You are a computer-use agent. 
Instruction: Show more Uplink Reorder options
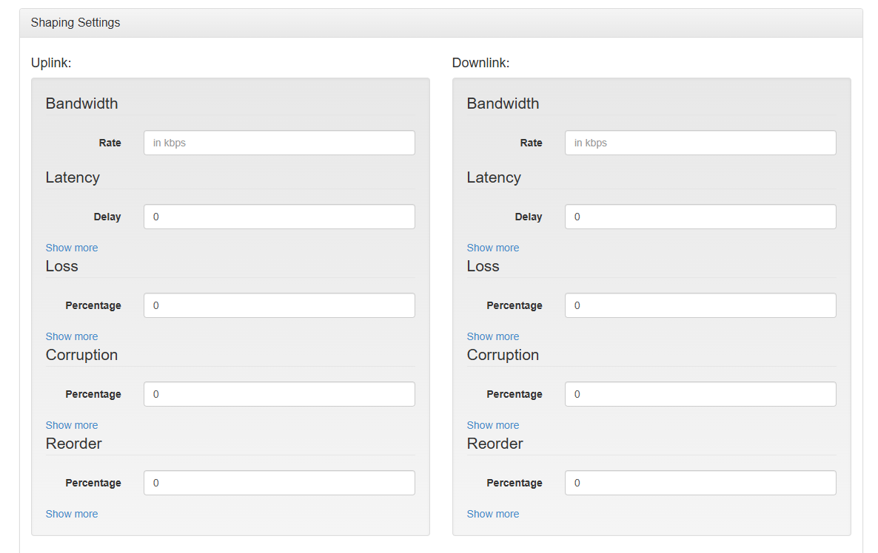click(72, 514)
